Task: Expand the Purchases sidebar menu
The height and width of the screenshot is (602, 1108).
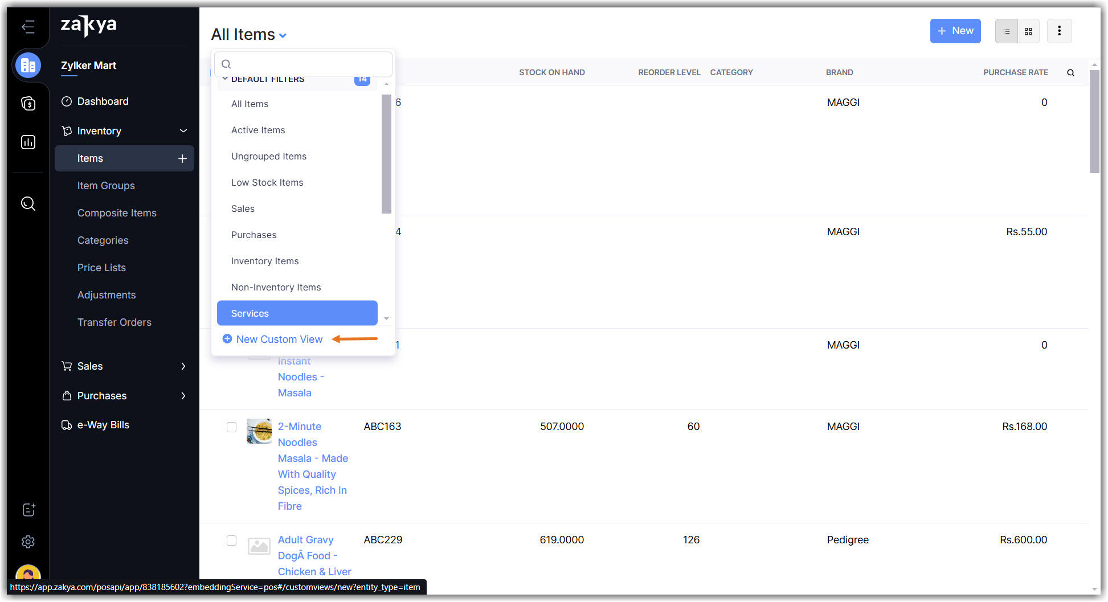Action: (183, 396)
